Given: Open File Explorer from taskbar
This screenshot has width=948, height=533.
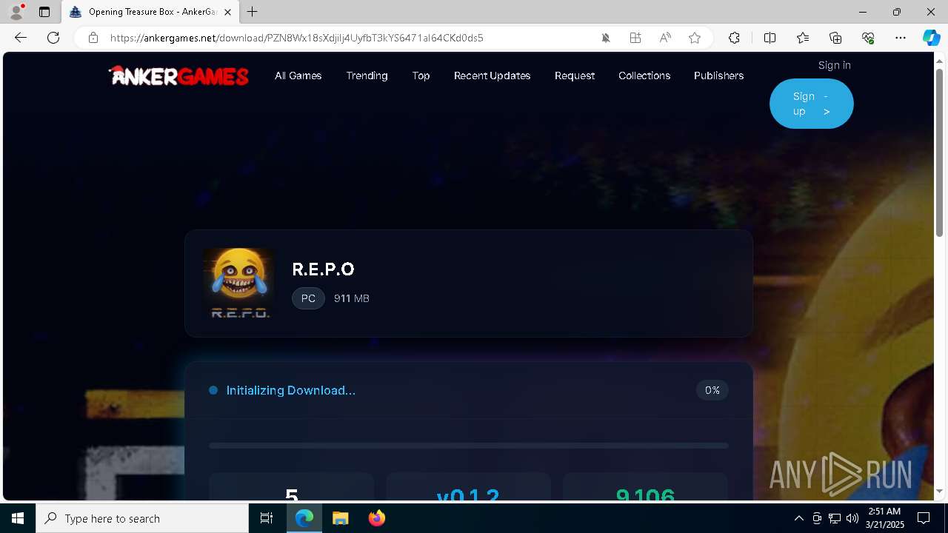Looking at the screenshot, I should [x=340, y=518].
